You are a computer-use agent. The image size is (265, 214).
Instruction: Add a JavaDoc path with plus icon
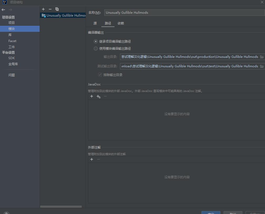92,96
